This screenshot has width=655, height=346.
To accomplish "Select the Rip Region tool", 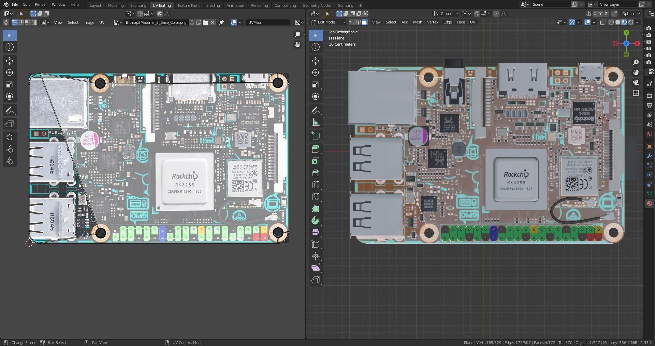I will (316, 280).
